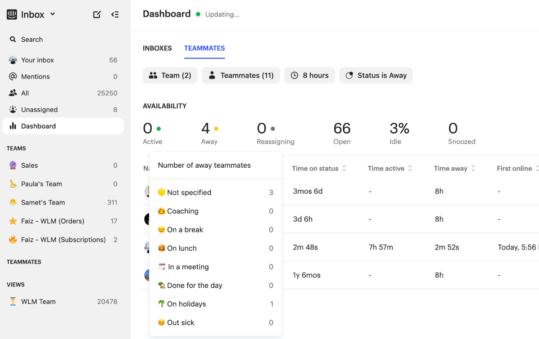539x339 pixels.
Task: Open the Team (2) filter dropdown
Action: tap(170, 76)
